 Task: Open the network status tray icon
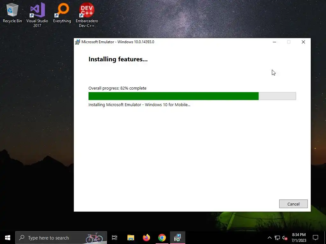tap(277, 238)
